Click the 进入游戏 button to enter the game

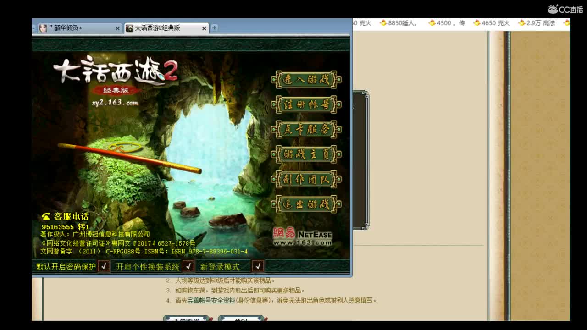pyautogui.click(x=306, y=80)
